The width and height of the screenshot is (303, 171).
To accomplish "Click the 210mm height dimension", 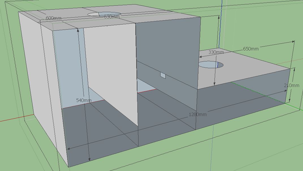I will coord(291,85).
